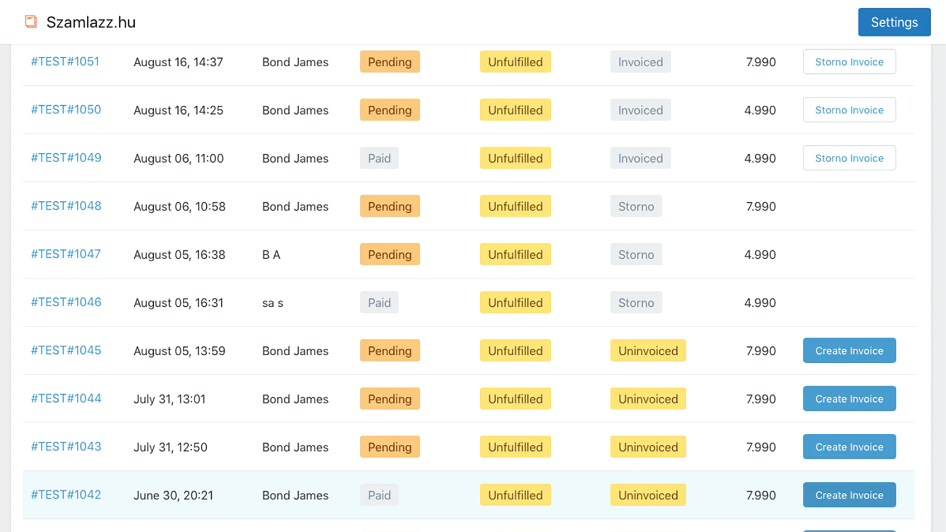Click Storno badge in row #TEST#1047

pos(636,254)
